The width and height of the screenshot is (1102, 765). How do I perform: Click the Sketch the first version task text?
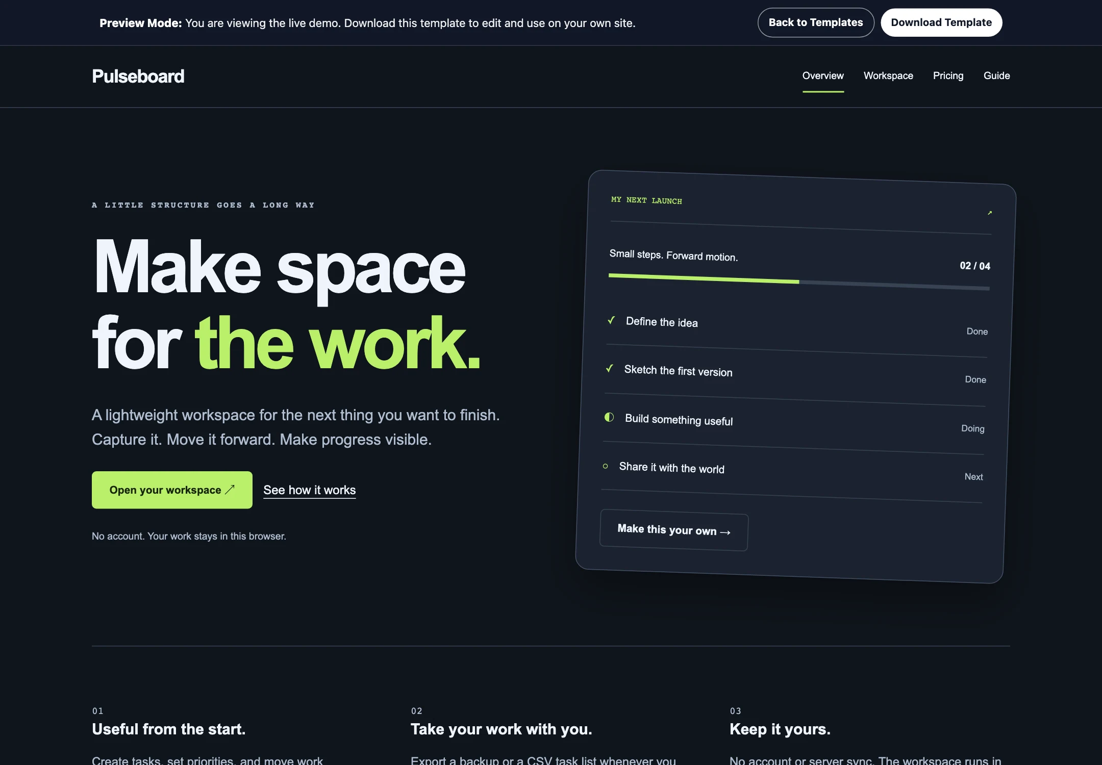(x=678, y=371)
